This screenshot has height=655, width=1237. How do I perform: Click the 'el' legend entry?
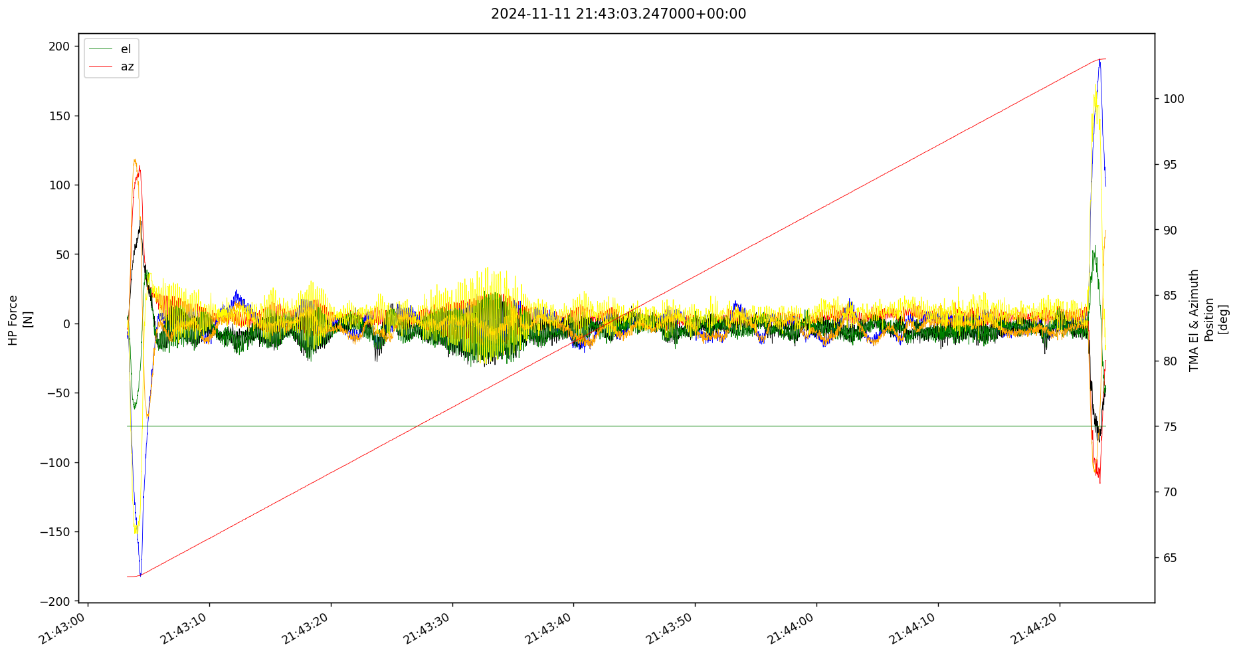126,48
